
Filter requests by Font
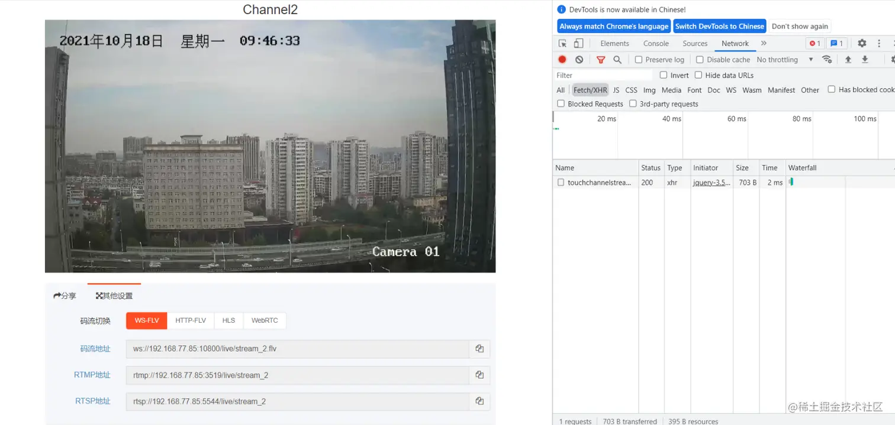point(694,90)
